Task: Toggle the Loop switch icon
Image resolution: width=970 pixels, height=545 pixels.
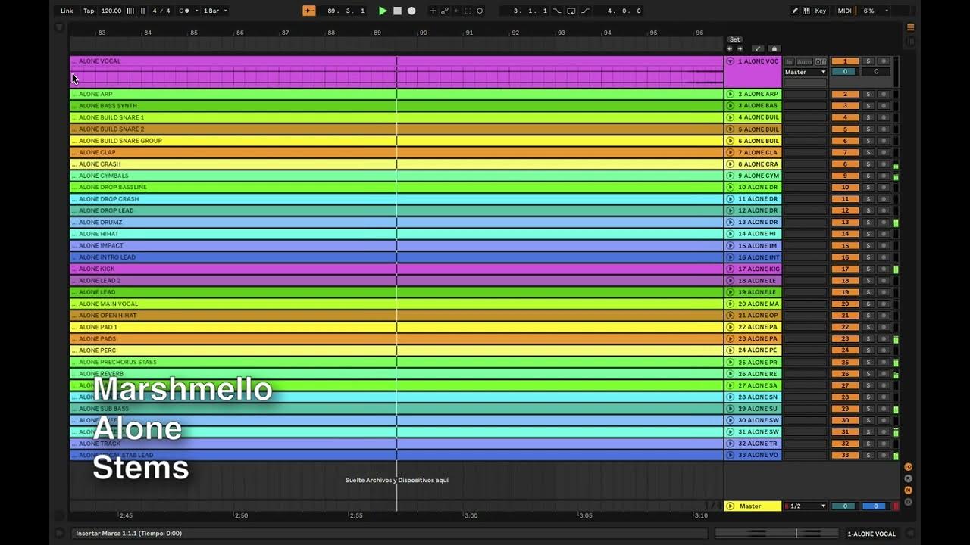Action: tap(571, 11)
